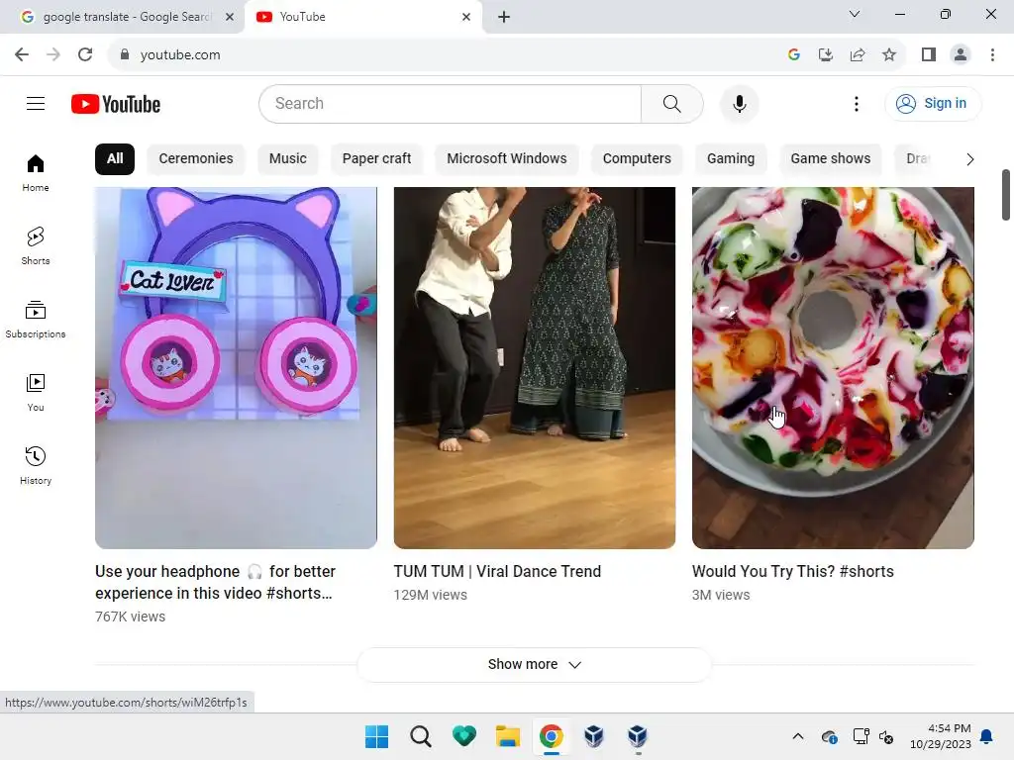Click the Google icon in address bar
Screen dimensions: 1014x760
click(x=794, y=55)
